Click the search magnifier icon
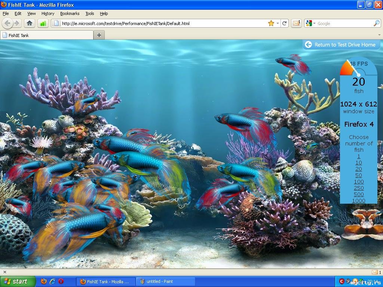 pyautogui.click(x=376, y=23)
